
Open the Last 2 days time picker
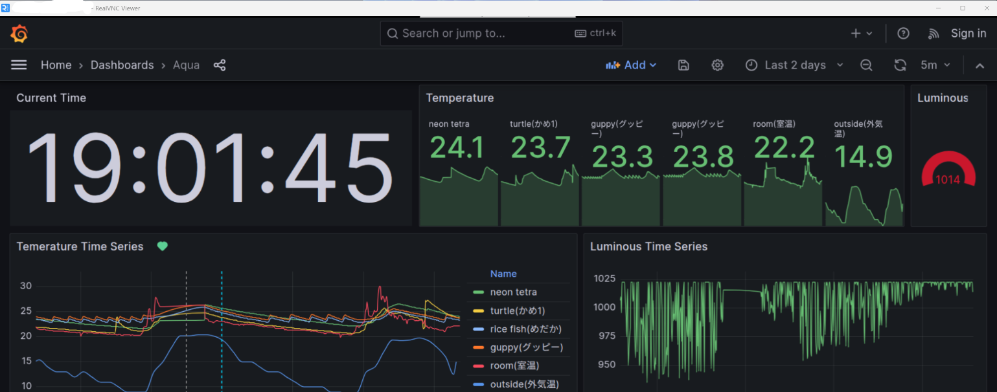(x=794, y=65)
